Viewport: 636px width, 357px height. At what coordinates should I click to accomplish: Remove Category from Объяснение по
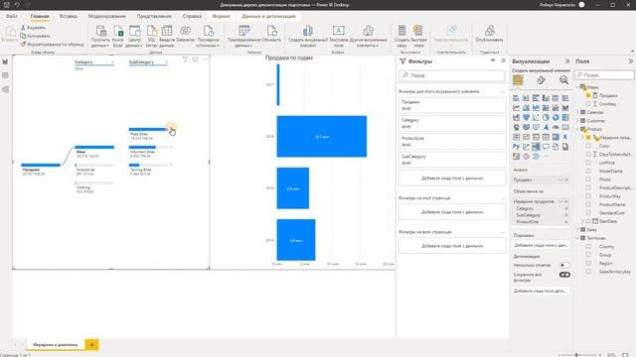click(x=566, y=208)
